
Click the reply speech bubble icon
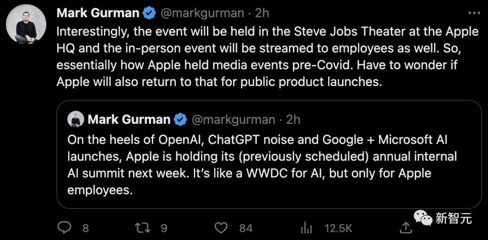(x=65, y=228)
